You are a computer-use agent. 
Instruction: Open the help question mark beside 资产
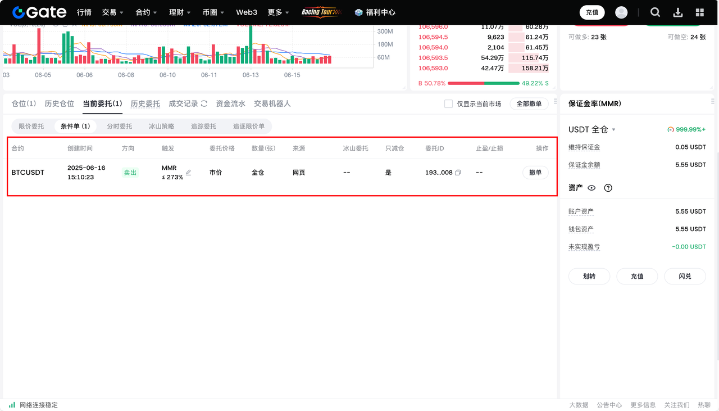(x=608, y=188)
